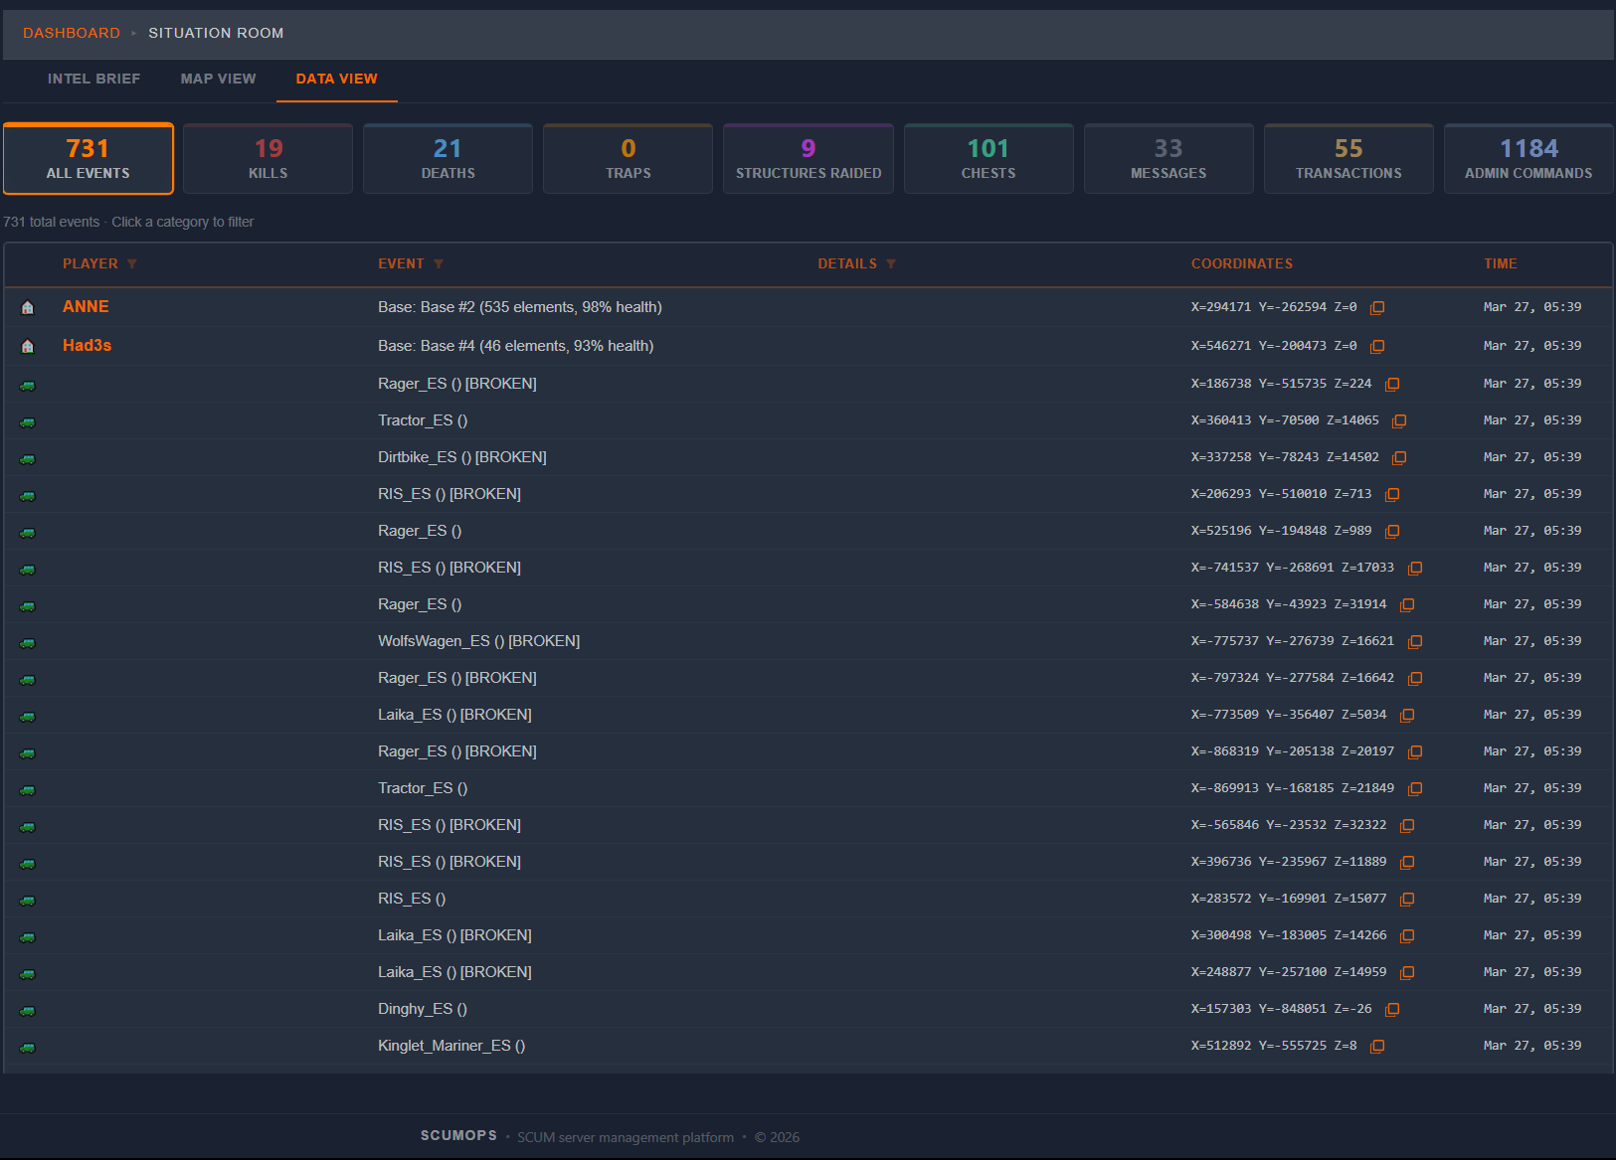The width and height of the screenshot is (1616, 1160).
Task: Copy coordinates X=-773509 Laika_ES row
Action: (1407, 716)
